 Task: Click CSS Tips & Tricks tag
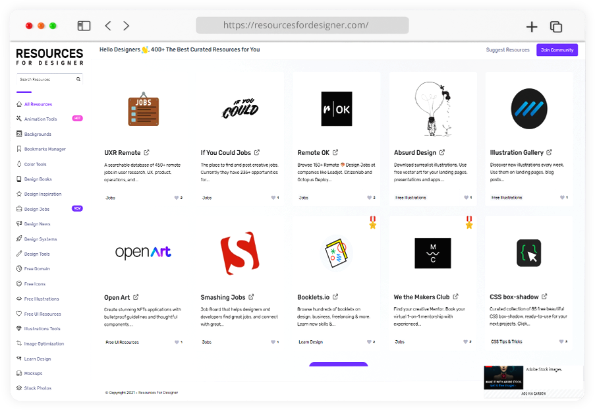(x=507, y=341)
